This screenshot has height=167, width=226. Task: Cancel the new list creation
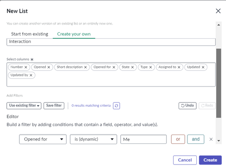click(185, 160)
